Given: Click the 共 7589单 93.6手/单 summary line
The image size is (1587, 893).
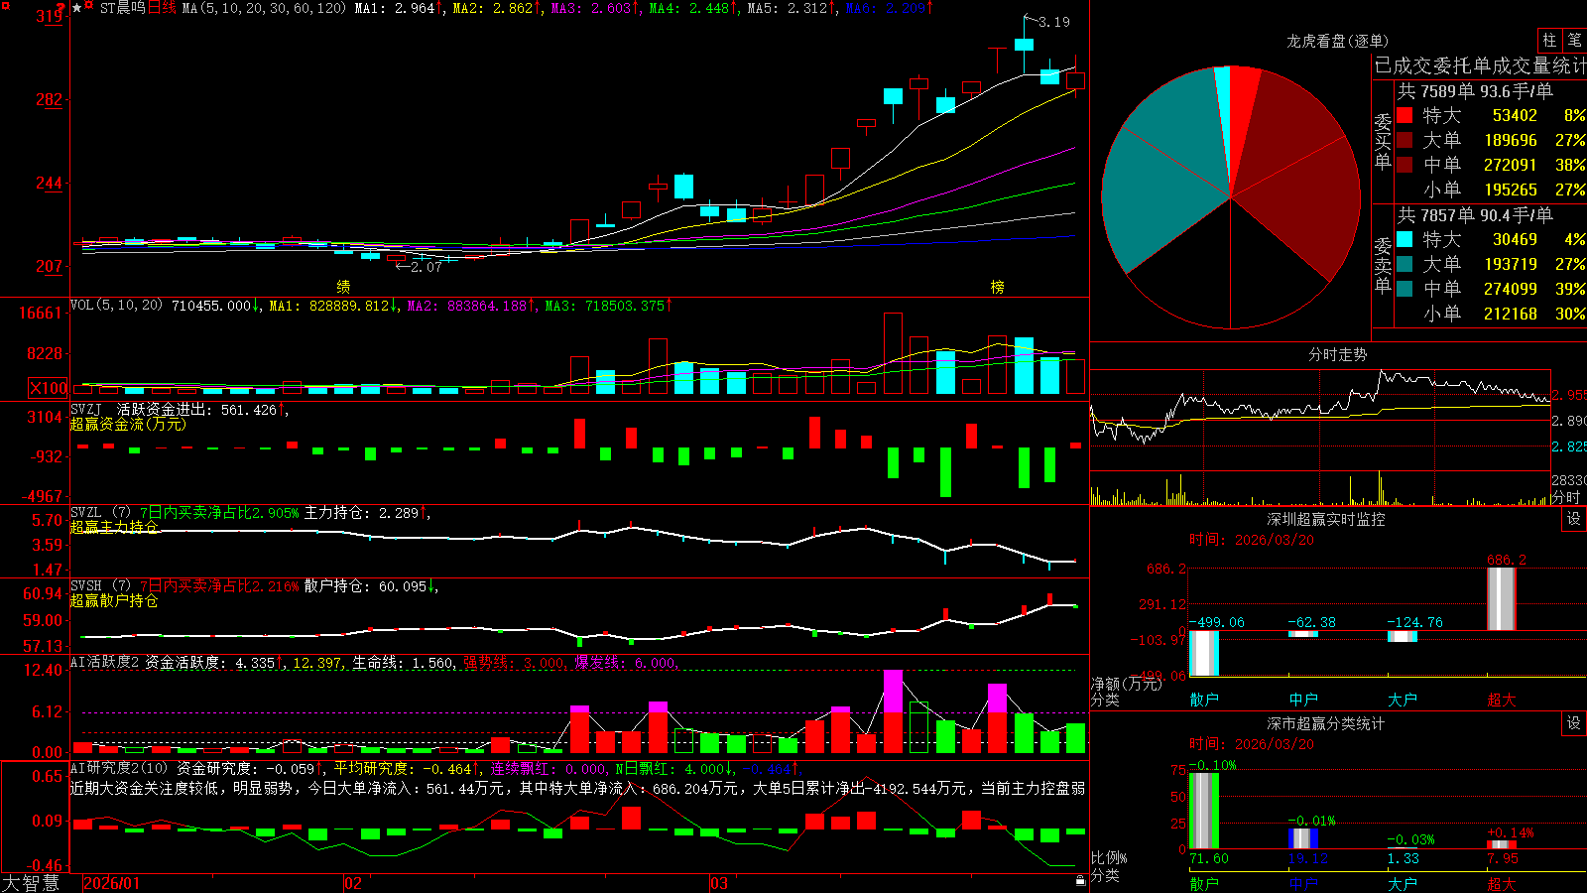Looking at the screenshot, I should pyautogui.click(x=1475, y=91).
